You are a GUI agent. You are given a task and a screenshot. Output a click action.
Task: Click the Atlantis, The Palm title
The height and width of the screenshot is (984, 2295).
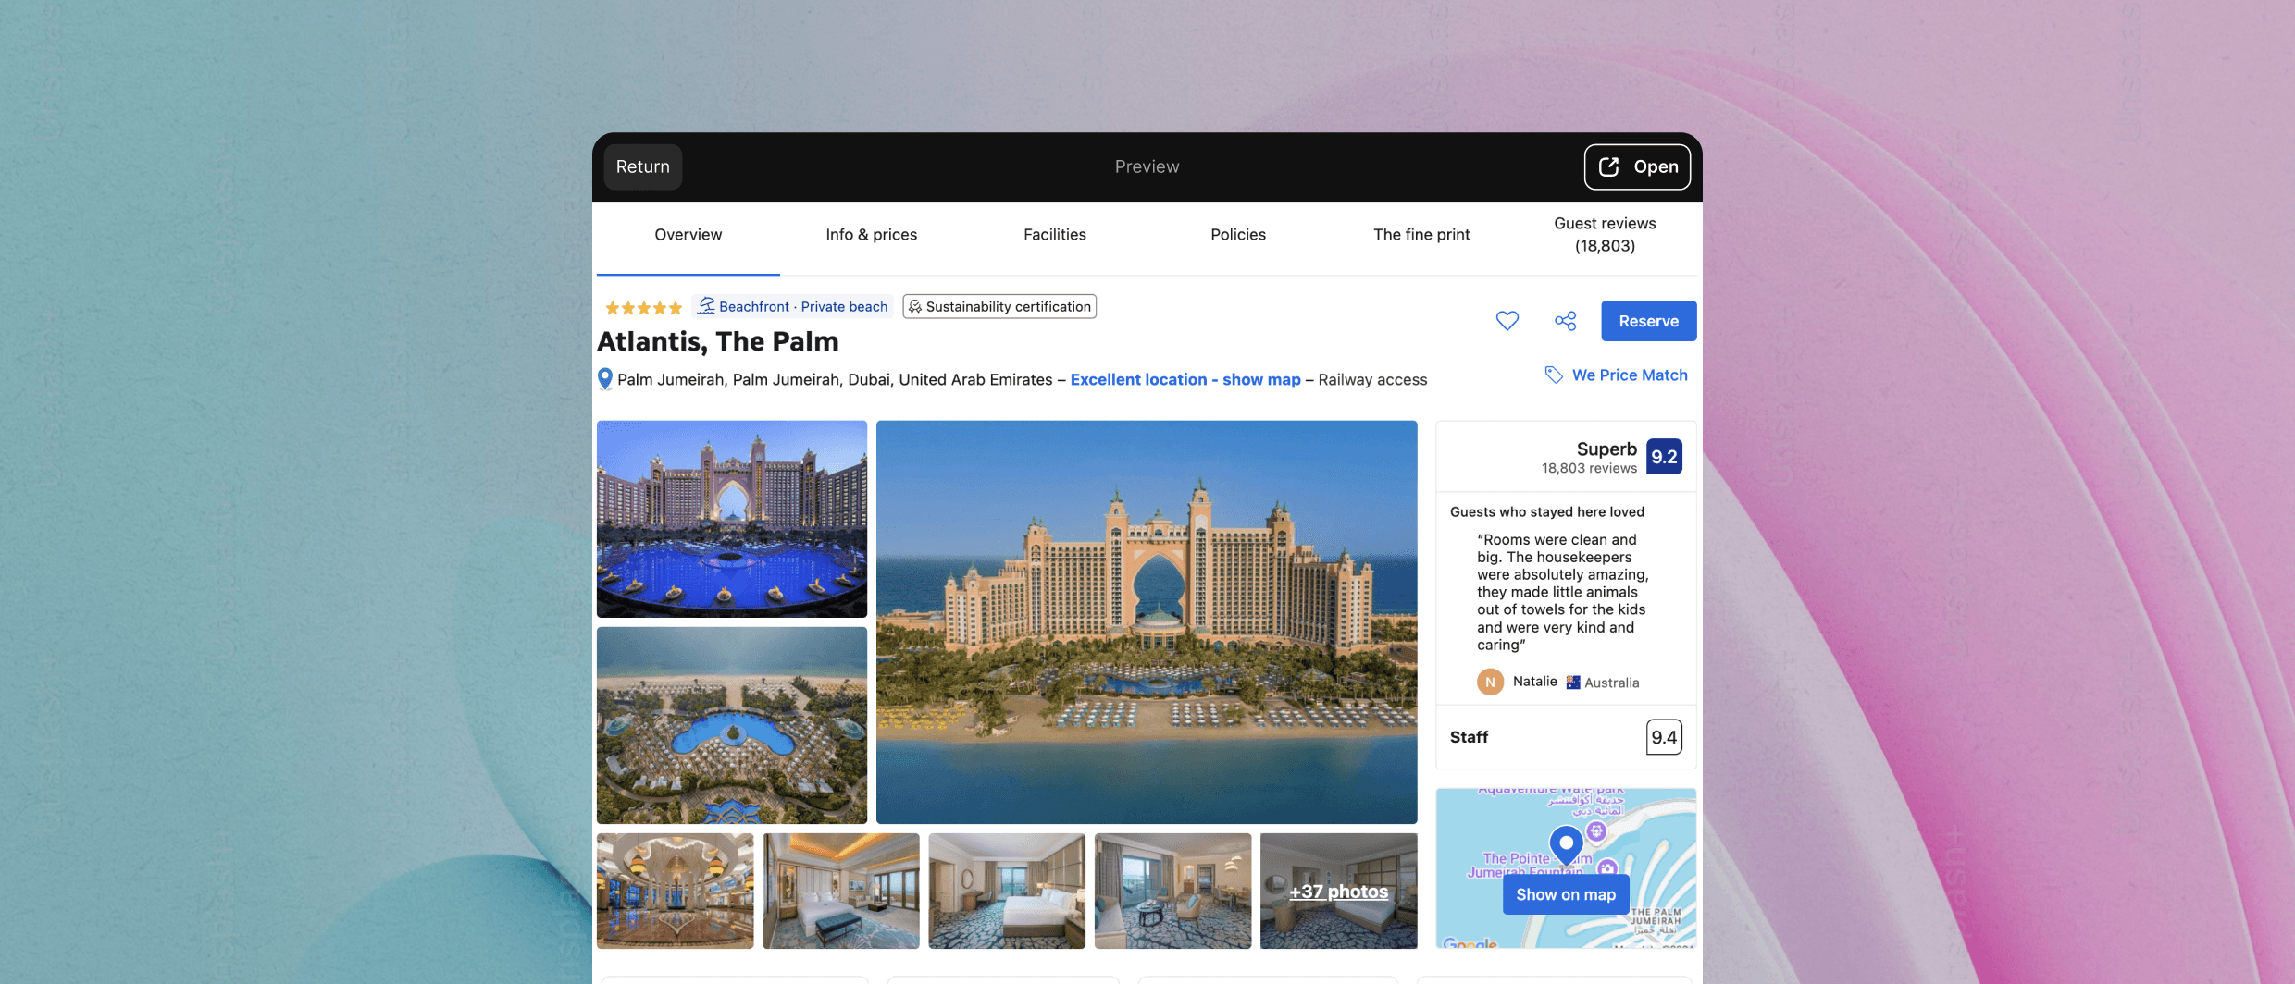[718, 341]
